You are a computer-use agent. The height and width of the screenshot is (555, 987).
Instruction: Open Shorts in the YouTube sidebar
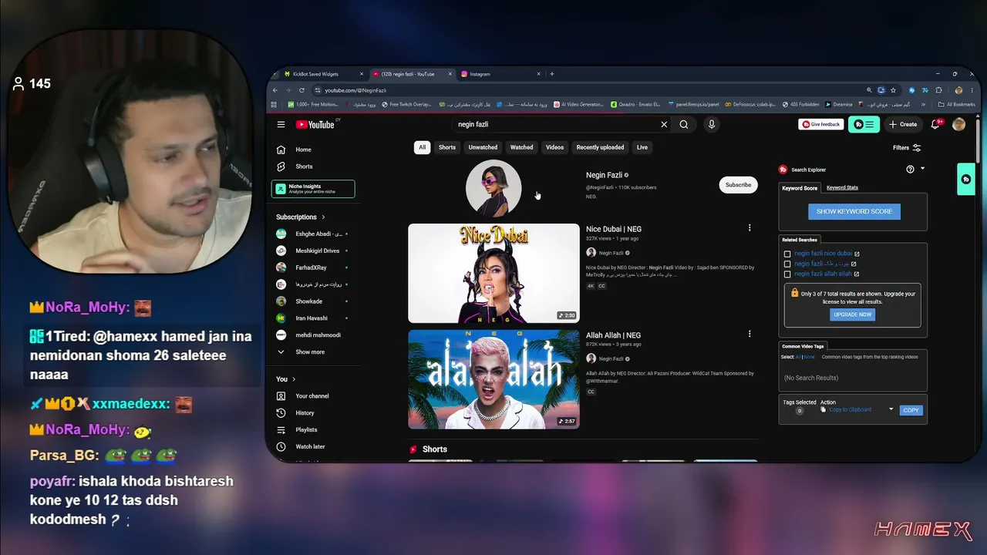tap(313, 166)
